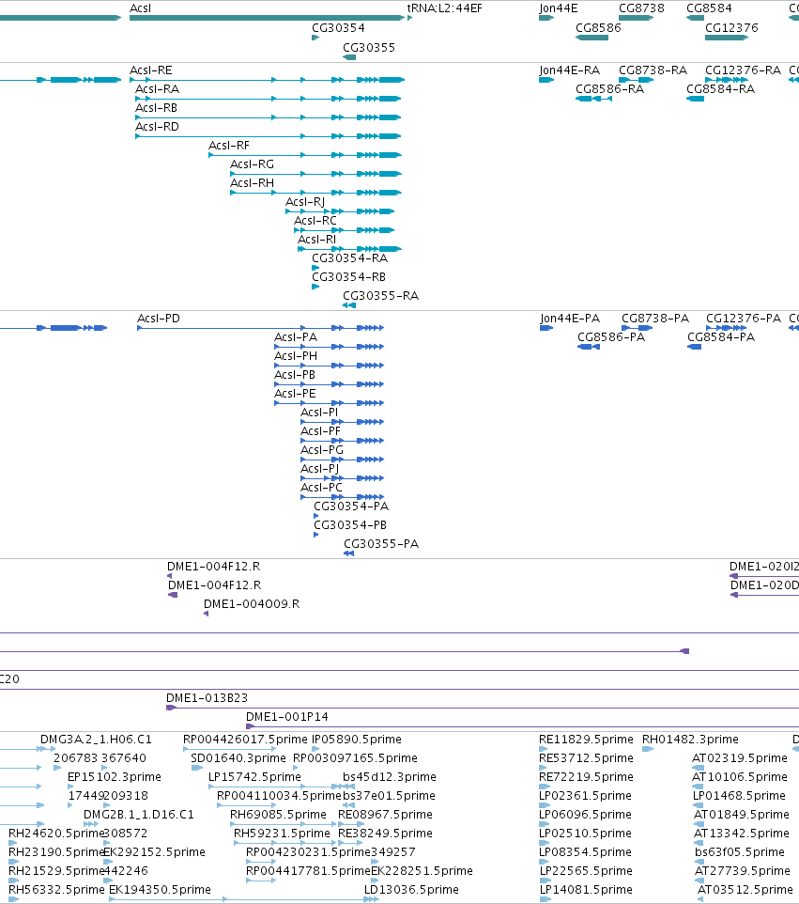Click transcript Jon44E-RA
Screen dimensions: 799x904
(569, 70)
